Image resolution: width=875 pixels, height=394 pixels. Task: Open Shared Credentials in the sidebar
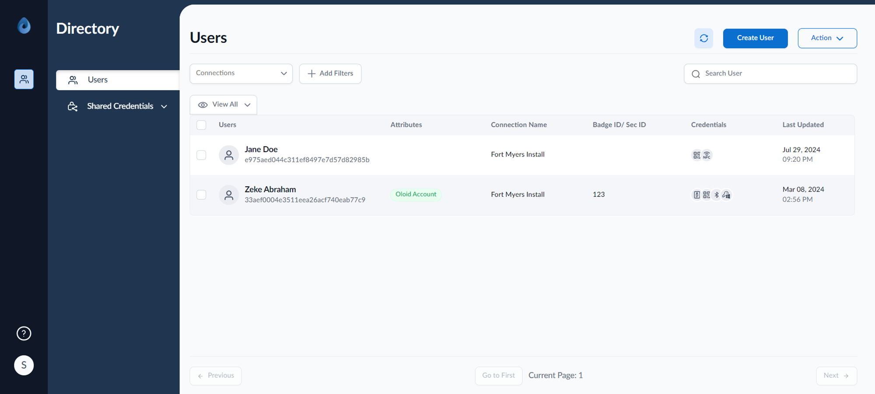click(x=118, y=106)
